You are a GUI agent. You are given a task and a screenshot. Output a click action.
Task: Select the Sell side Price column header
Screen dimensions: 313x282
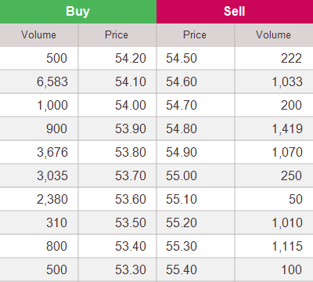point(195,35)
